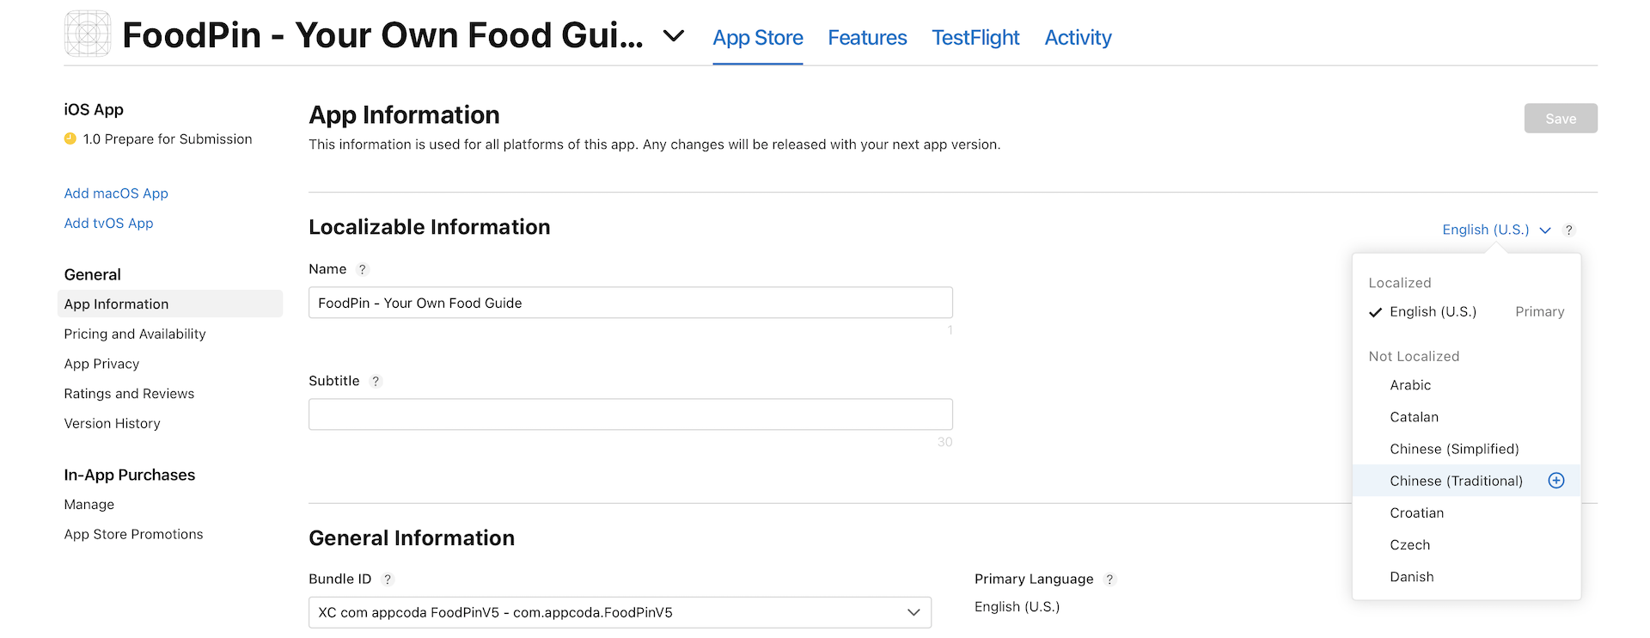Screen dimensions: 1650x638
Task: Open the Bundle ID selection dropdown
Action: pyautogui.click(x=914, y=612)
